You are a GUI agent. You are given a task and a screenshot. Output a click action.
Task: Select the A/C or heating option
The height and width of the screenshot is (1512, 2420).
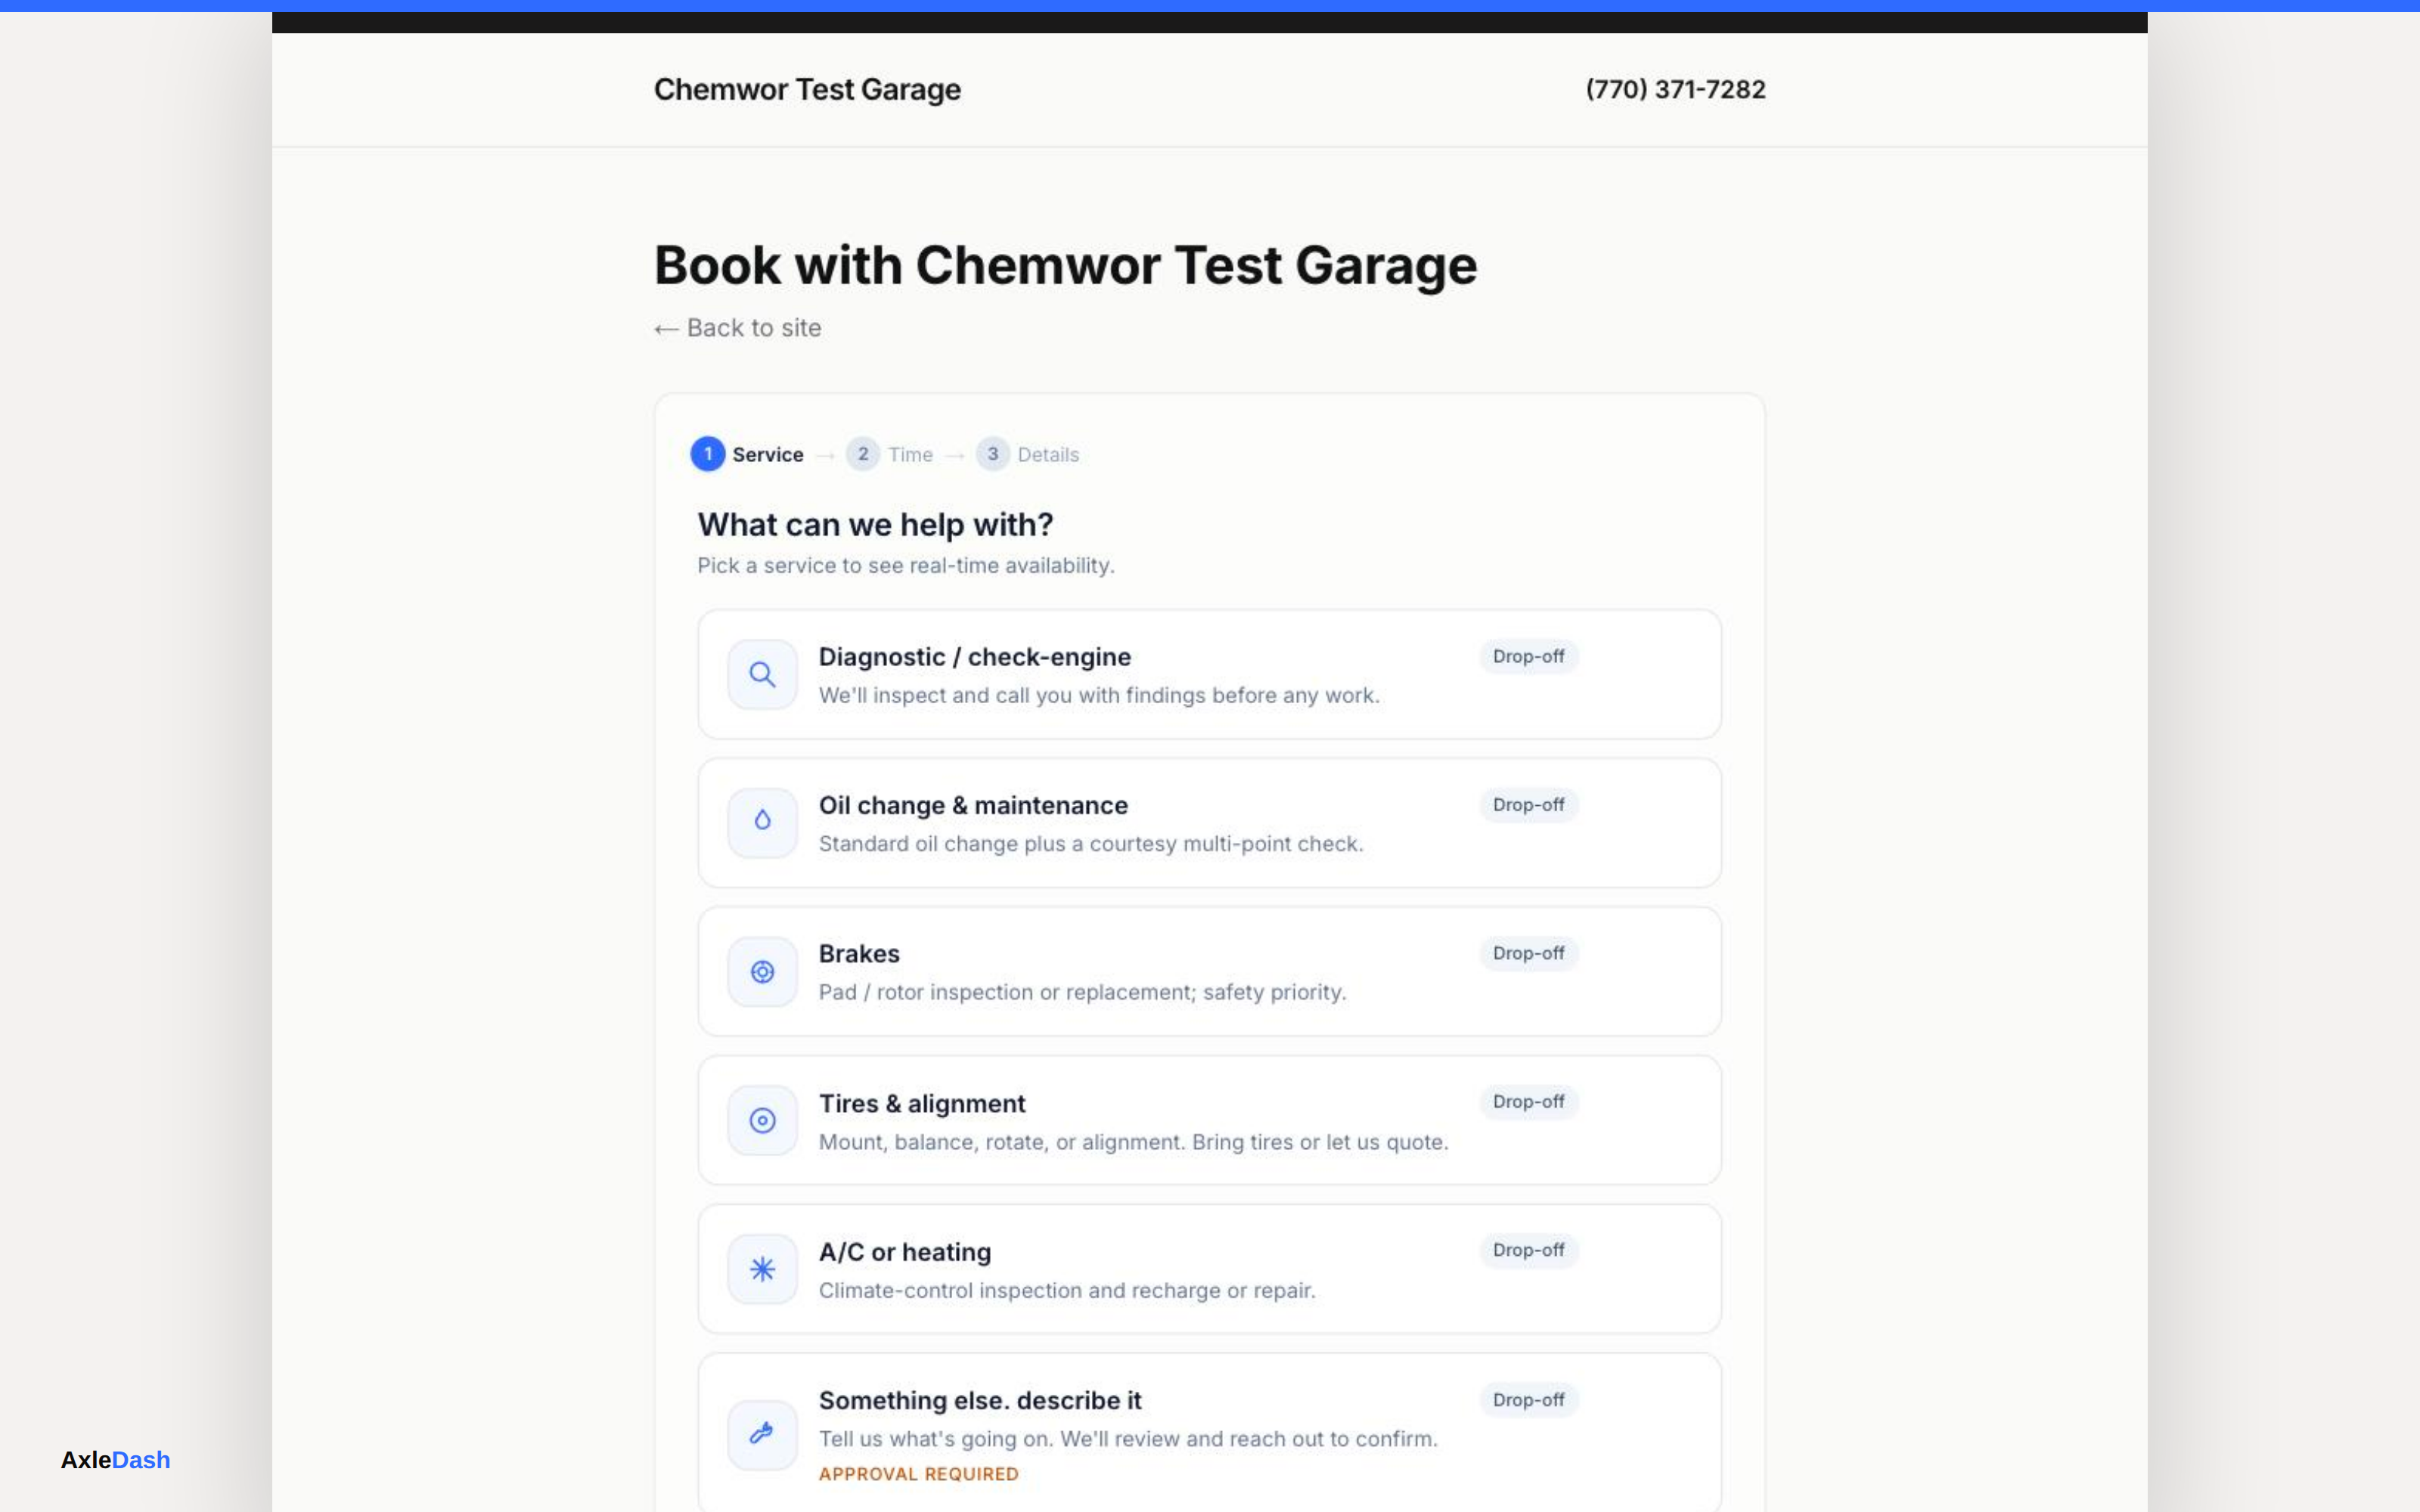point(1209,1269)
